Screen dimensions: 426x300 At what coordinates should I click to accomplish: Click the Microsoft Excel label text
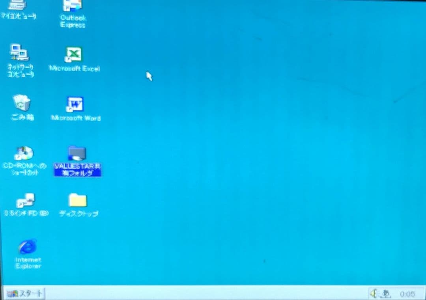click(74, 69)
